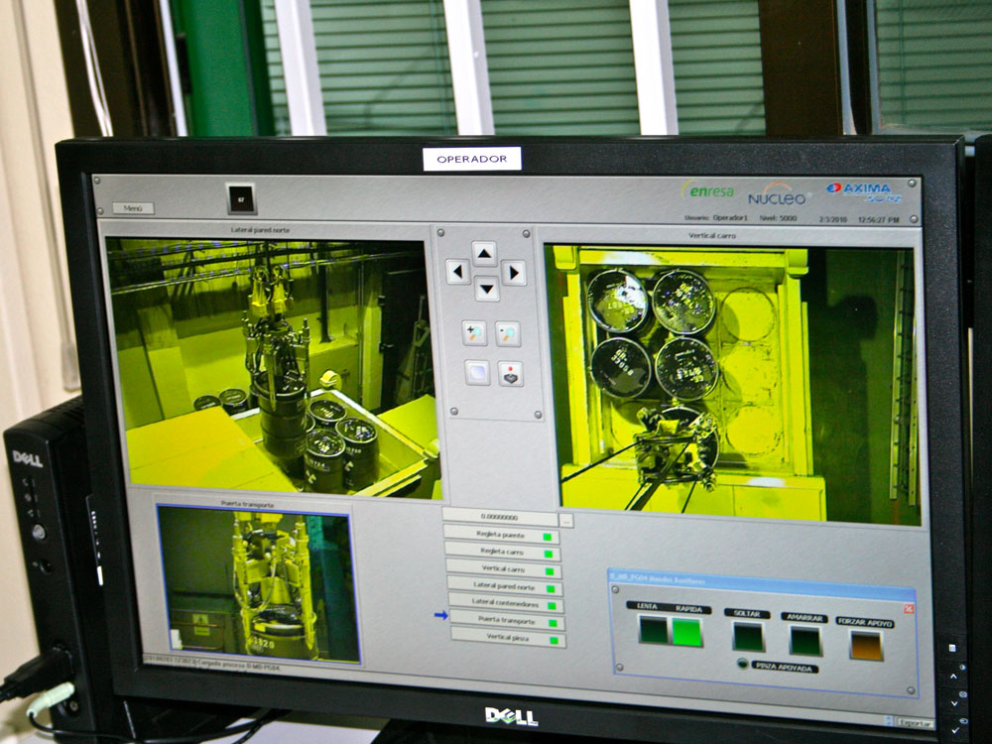Click the zoom out magnifier icon
Screen dimensions: 992x744
[x=508, y=333]
